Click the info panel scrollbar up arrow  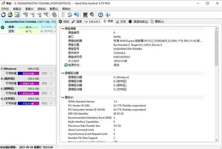216,28
